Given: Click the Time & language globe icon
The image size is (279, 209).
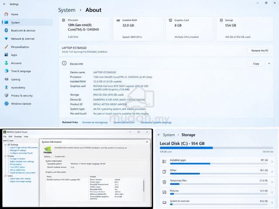Looking at the screenshot, I should (x=7, y=71).
